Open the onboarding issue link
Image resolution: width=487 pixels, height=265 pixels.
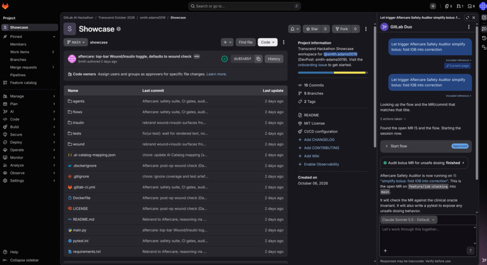312,65
